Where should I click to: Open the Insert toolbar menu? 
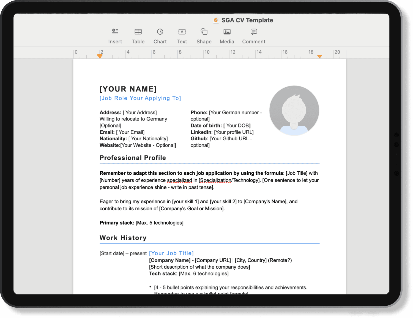coord(115,36)
